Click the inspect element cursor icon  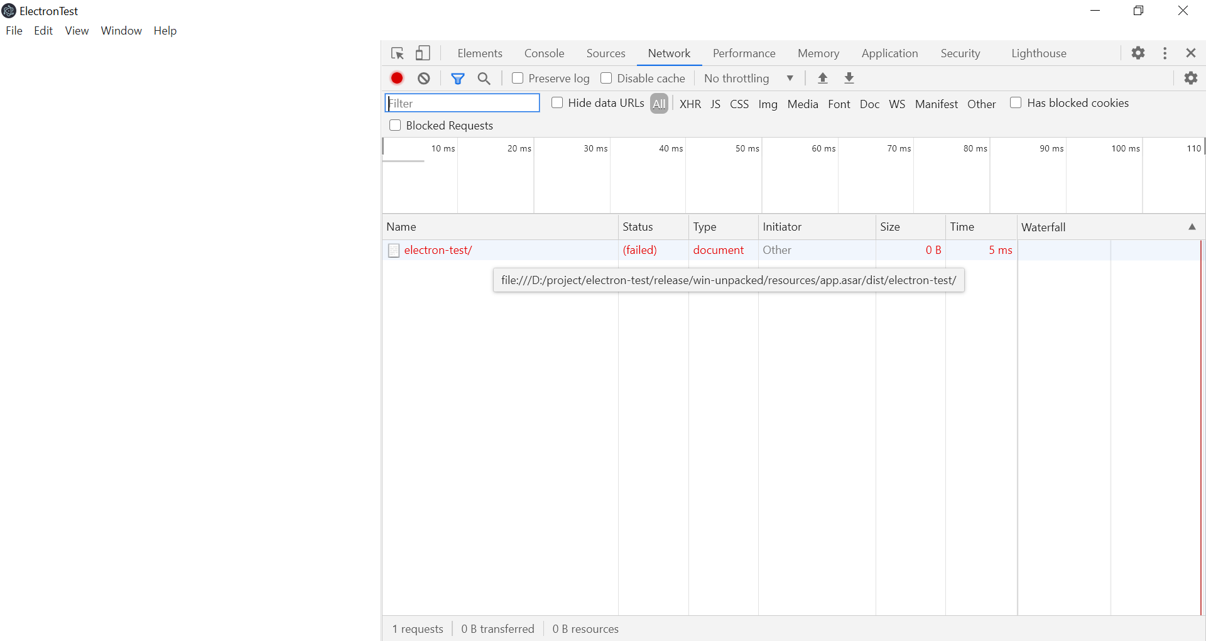tap(397, 53)
